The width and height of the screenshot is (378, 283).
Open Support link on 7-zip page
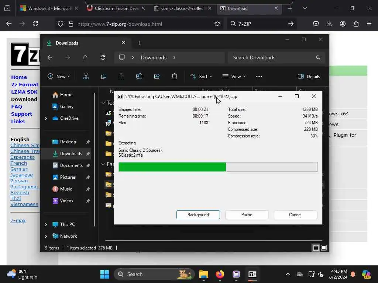coord(21,114)
